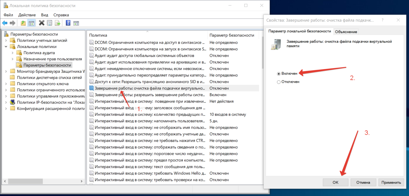Confirm the dialog with OK

click(x=336, y=182)
